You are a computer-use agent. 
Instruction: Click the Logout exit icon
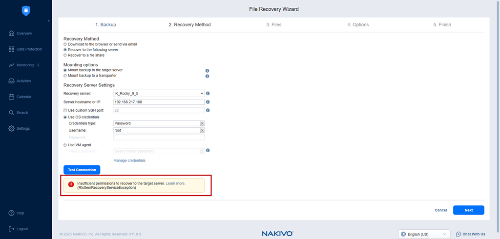coord(12,229)
